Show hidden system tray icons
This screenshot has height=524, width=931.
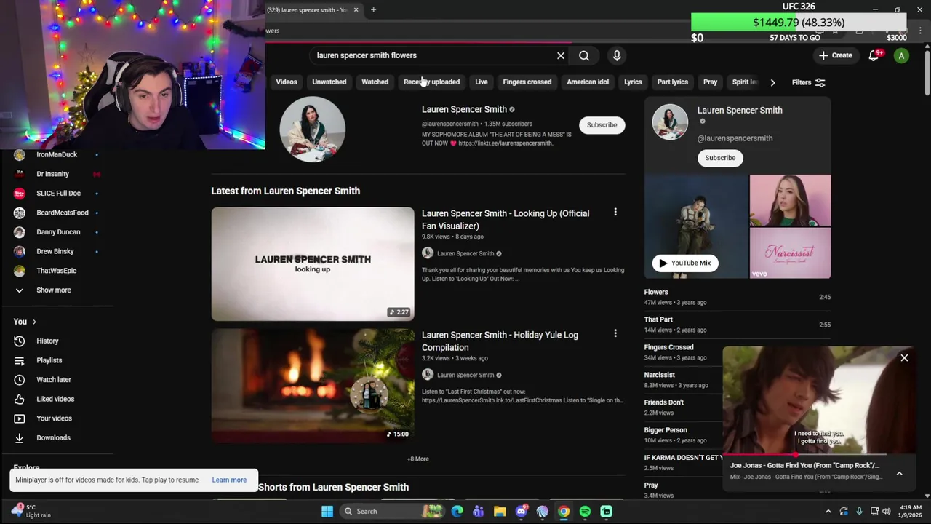point(828,511)
